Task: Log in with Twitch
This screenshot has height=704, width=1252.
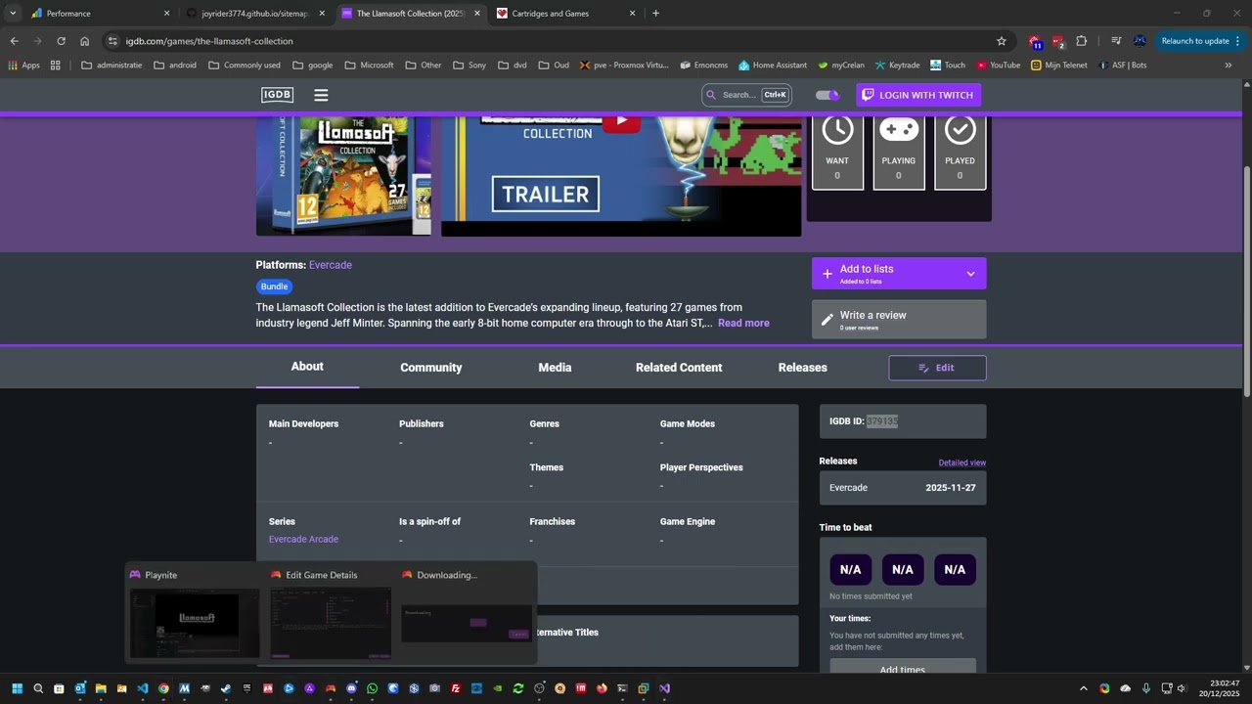Action: pyautogui.click(x=918, y=95)
